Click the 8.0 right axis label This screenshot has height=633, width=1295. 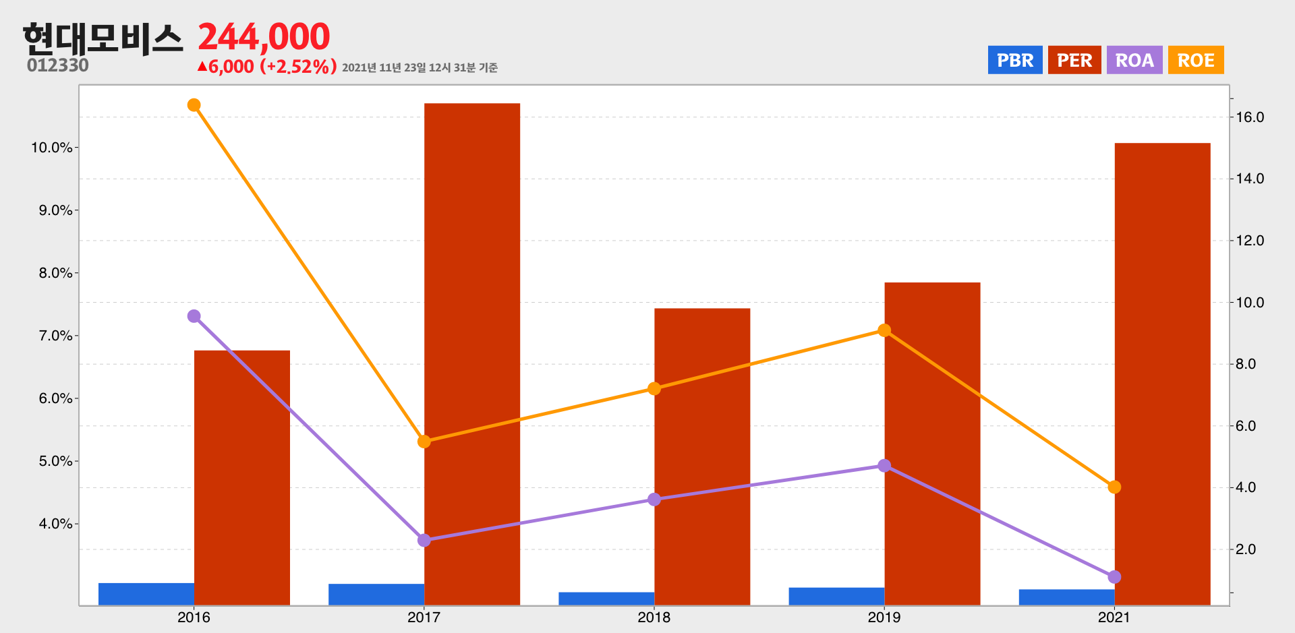click(x=1246, y=364)
